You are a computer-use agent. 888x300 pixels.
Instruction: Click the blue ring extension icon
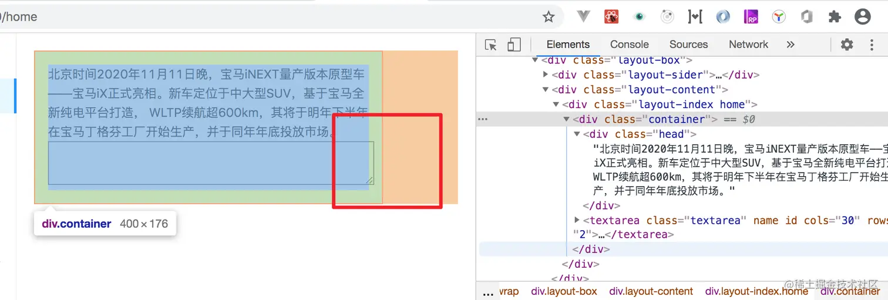pyautogui.click(x=723, y=17)
